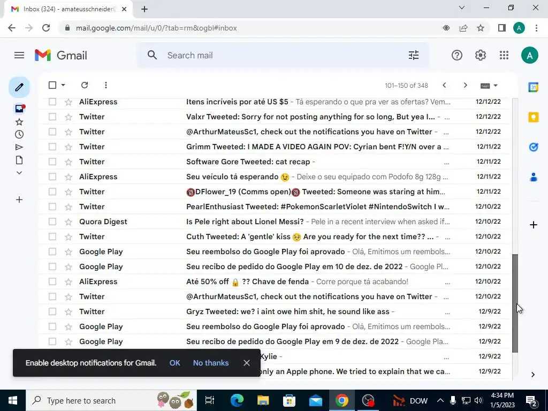Image resolution: width=548 pixels, height=411 pixels.
Task: Check the 'Grimm Tweeted' email checkbox
Action: tap(52, 147)
